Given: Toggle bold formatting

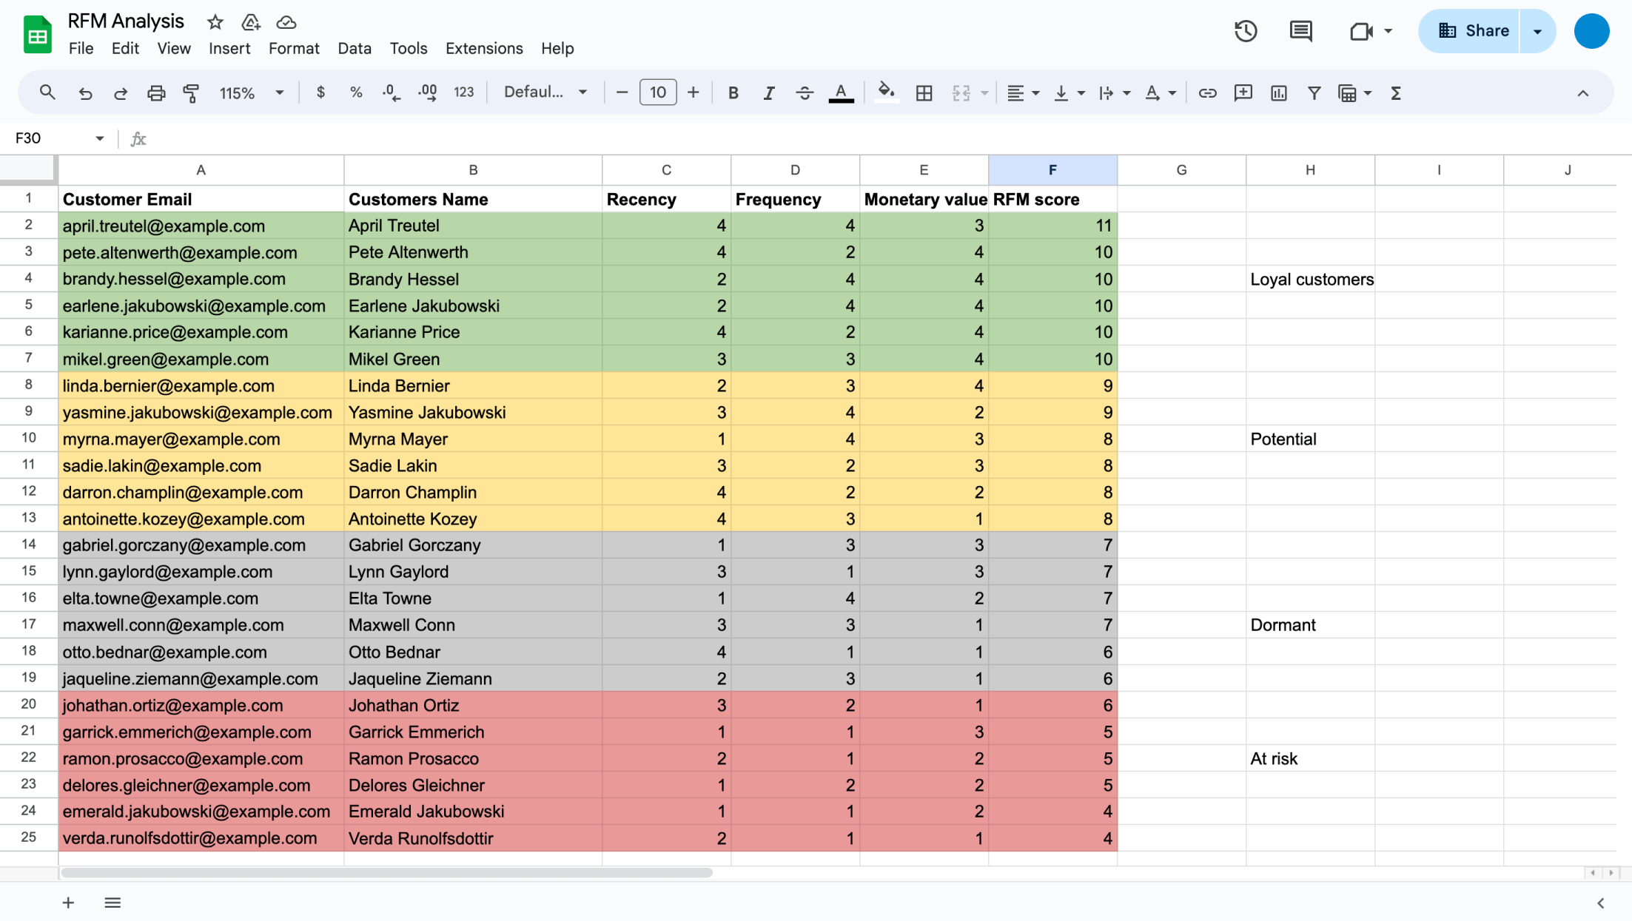Looking at the screenshot, I should [733, 93].
